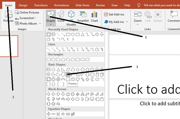The height and width of the screenshot is (119, 180).
Task: Select the Parallelogram shape
Action: [68, 70]
